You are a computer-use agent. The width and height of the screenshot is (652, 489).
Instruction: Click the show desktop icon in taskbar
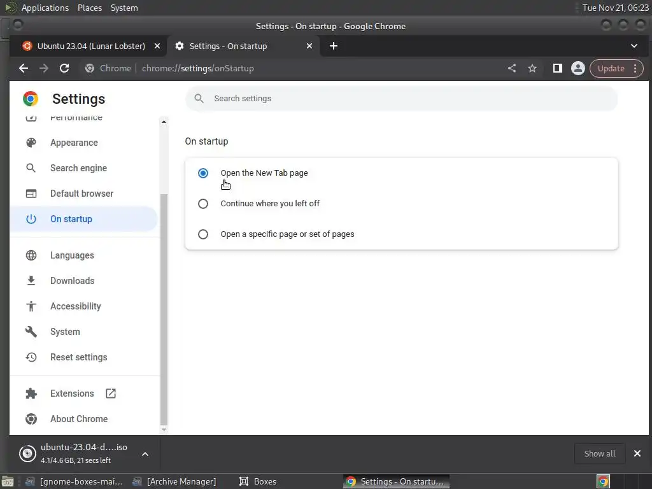pyautogui.click(x=7, y=481)
